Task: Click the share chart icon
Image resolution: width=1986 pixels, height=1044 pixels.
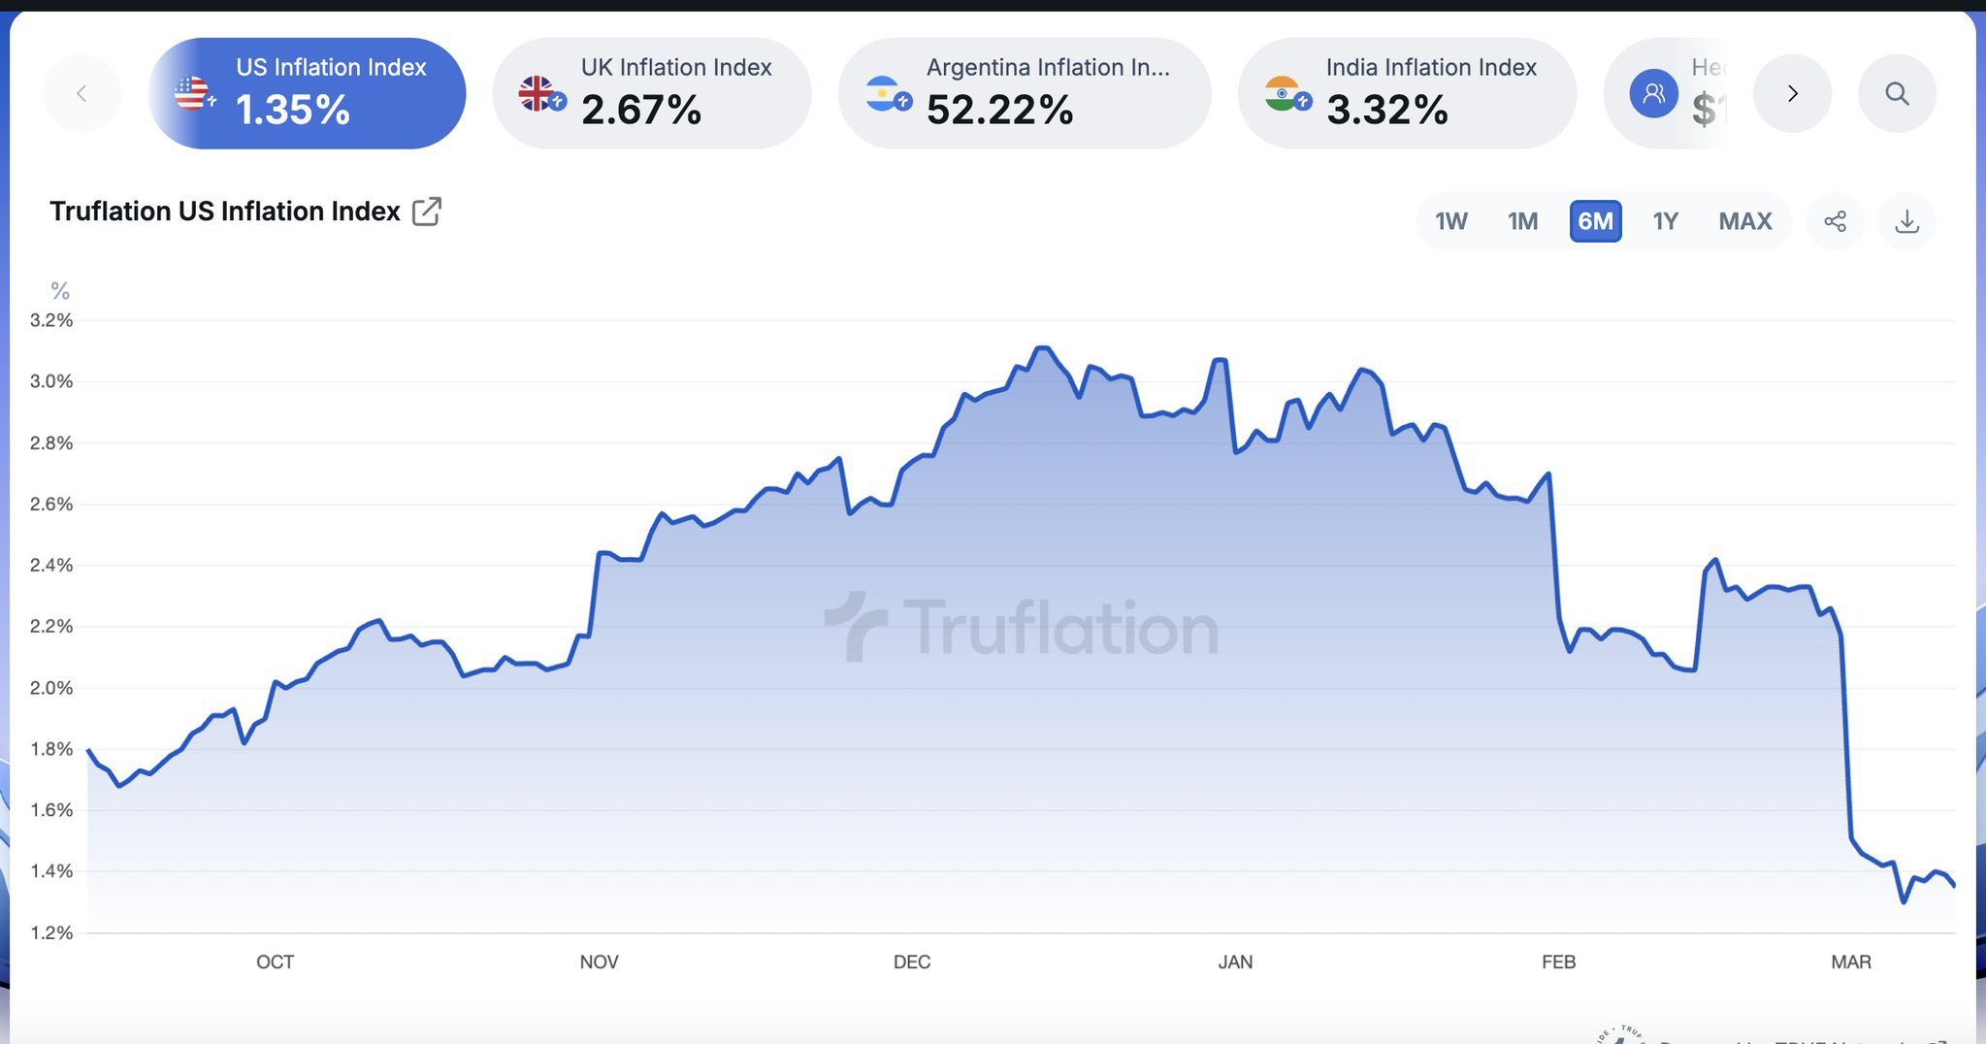Action: click(1835, 221)
